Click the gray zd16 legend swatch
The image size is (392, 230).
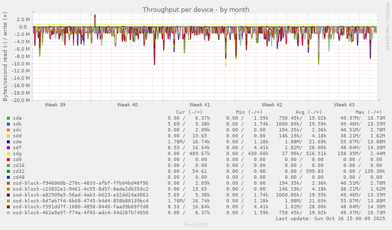[8, 165]
